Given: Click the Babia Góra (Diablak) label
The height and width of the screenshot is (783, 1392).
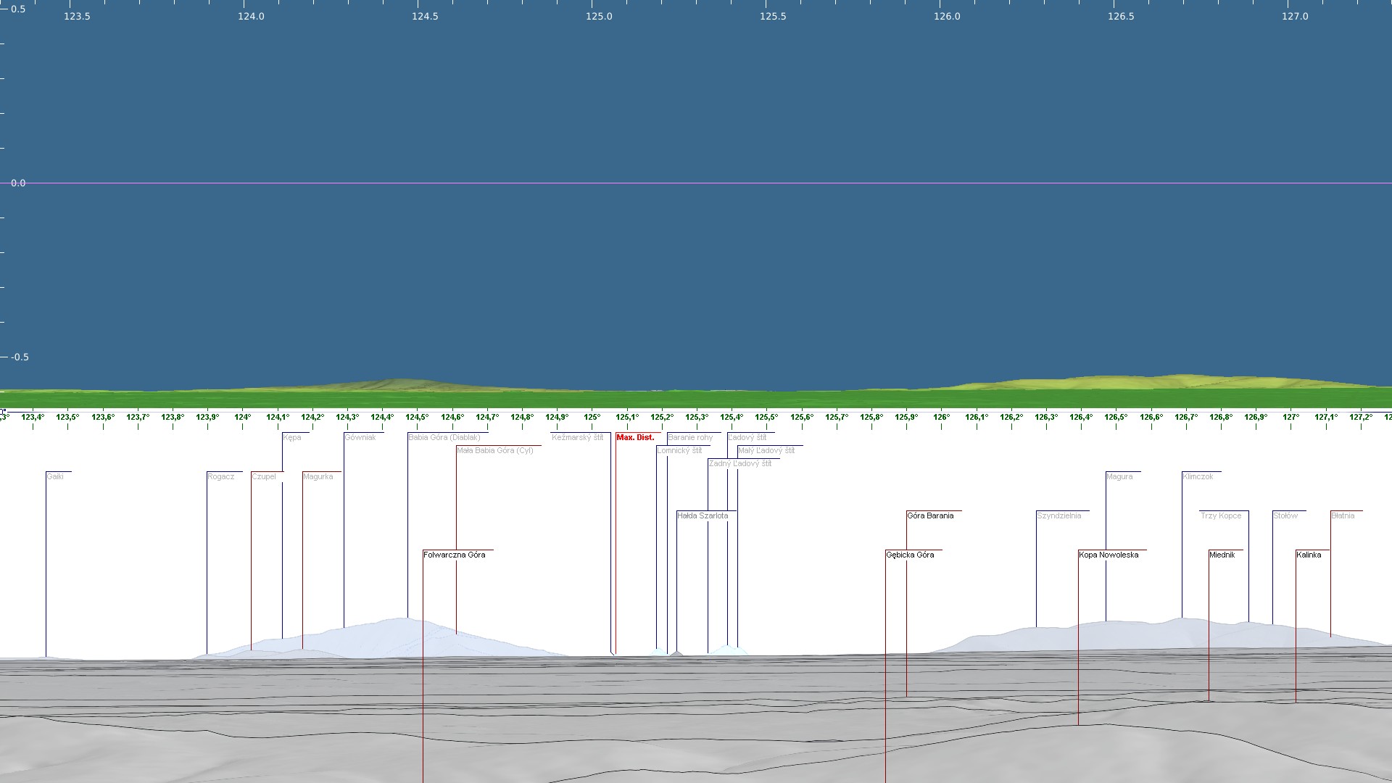Looking at the screenshot, I should tap(444, 437).
